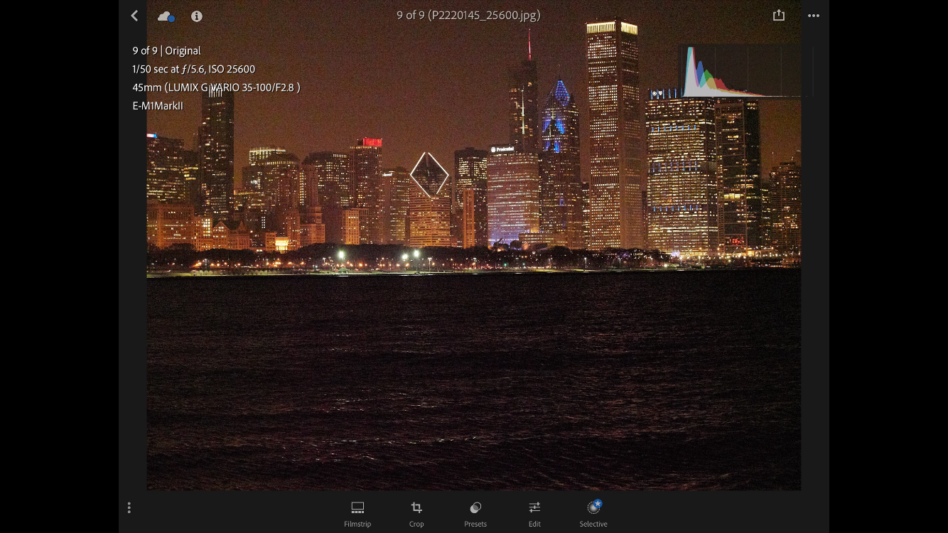Tap the "9 of 9 | Original" overlay text
948x533 pixels.
click(166, 50)
